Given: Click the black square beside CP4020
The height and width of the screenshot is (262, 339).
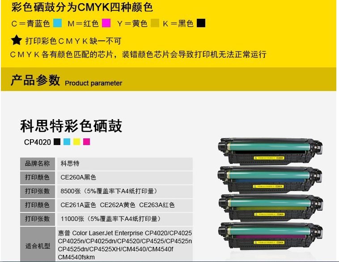Looking at the screenshot, I should [57, 142].
